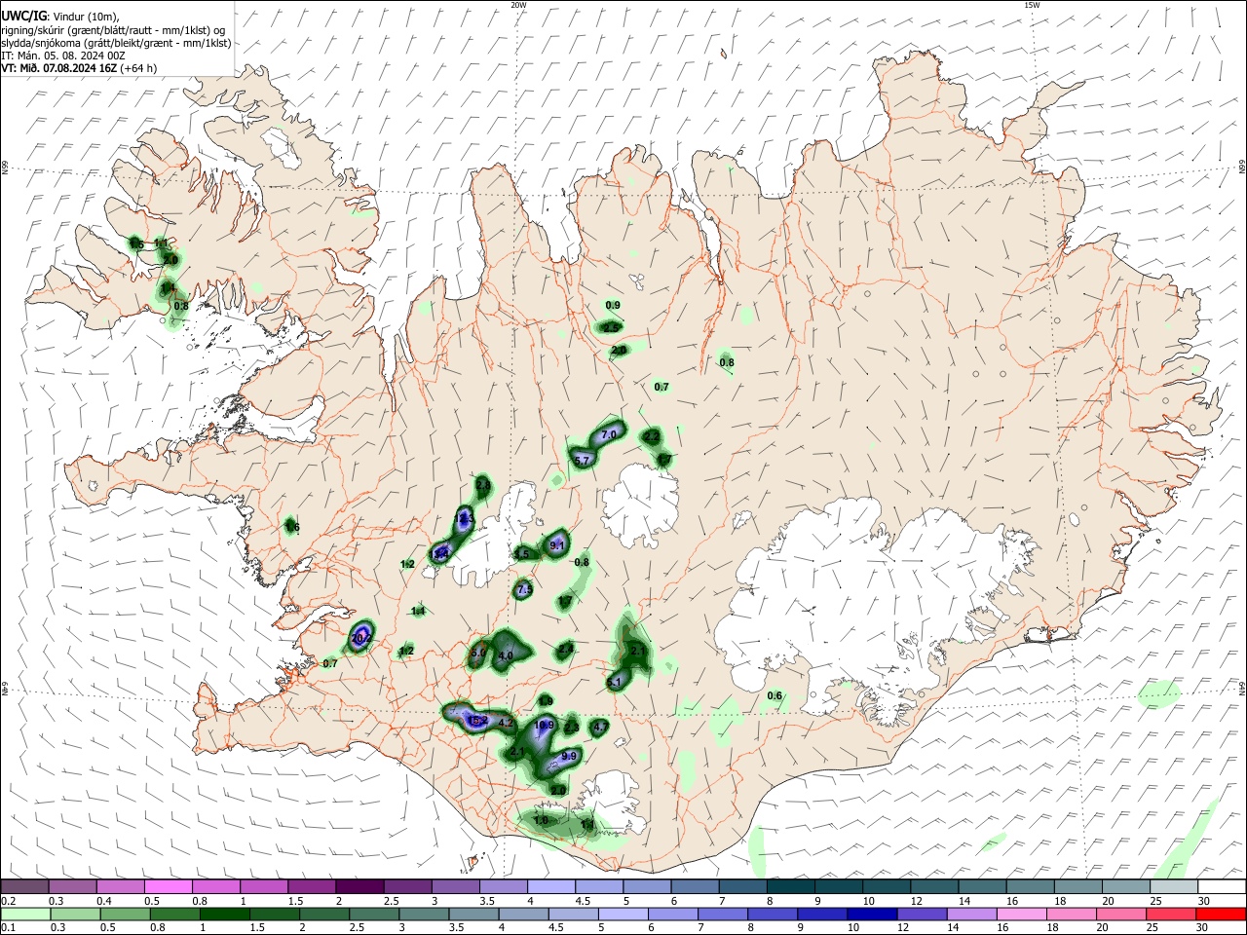Click the 0.6 precipitation value label
This screenshot has width=1247, height=935.
click(x=775, y=695)
